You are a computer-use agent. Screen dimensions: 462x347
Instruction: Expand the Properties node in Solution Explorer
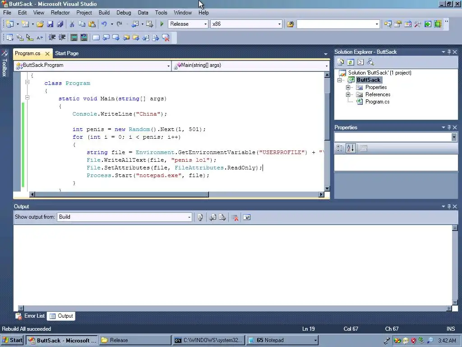[x=348, y=87]
